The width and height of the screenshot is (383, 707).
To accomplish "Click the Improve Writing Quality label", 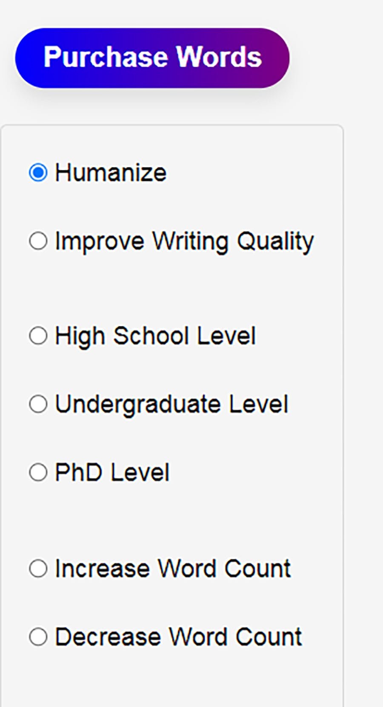I will point(184,241).
